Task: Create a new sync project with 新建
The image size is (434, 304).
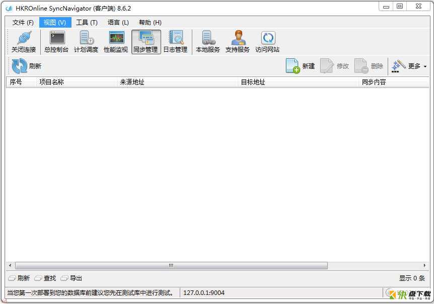Action: click(x=300, y=66)
